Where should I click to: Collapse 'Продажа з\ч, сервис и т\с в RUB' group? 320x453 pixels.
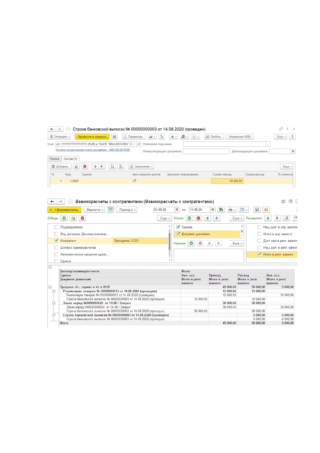[50, 287]
